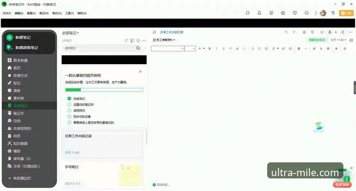Open 轻记 in the sidebar
356x191 pixels.
point(14,83)
